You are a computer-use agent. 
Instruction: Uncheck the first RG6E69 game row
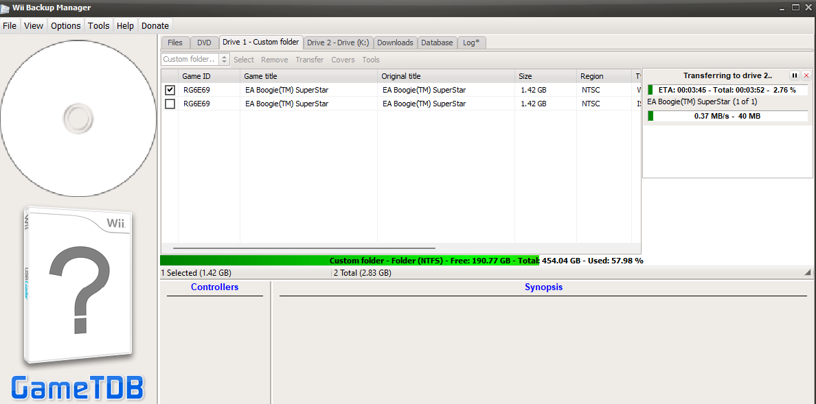point(170,90)
